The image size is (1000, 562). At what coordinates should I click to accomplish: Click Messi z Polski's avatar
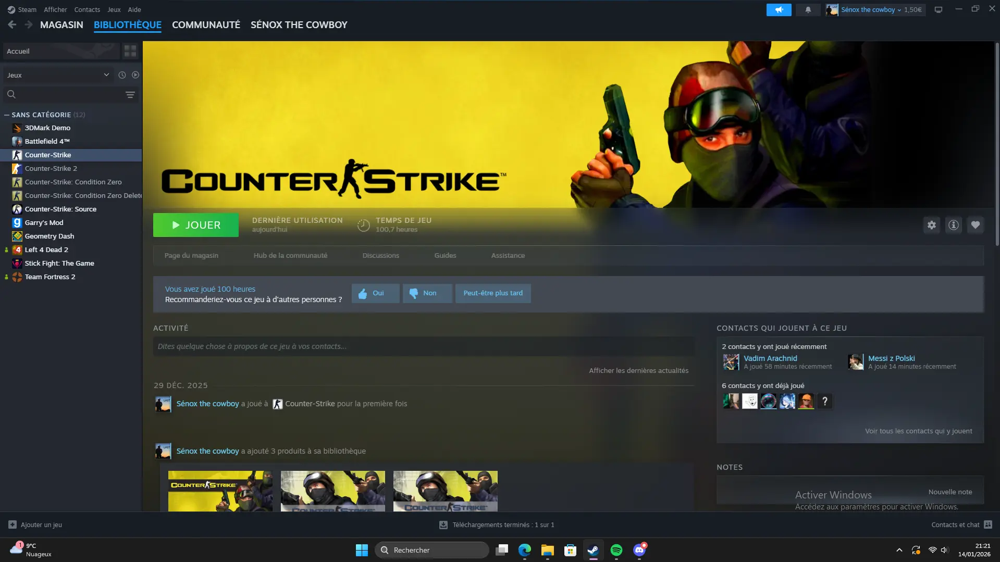[x=856, y=362]
